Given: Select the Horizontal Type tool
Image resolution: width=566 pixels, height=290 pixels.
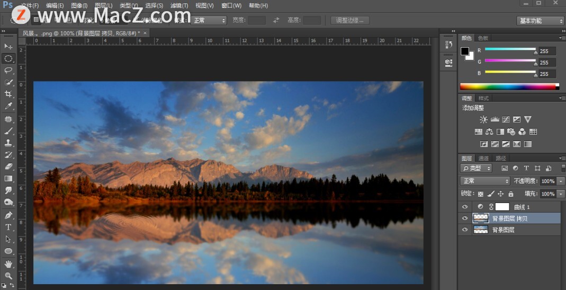Looking at the screenshot, I should tap(8, 227).
